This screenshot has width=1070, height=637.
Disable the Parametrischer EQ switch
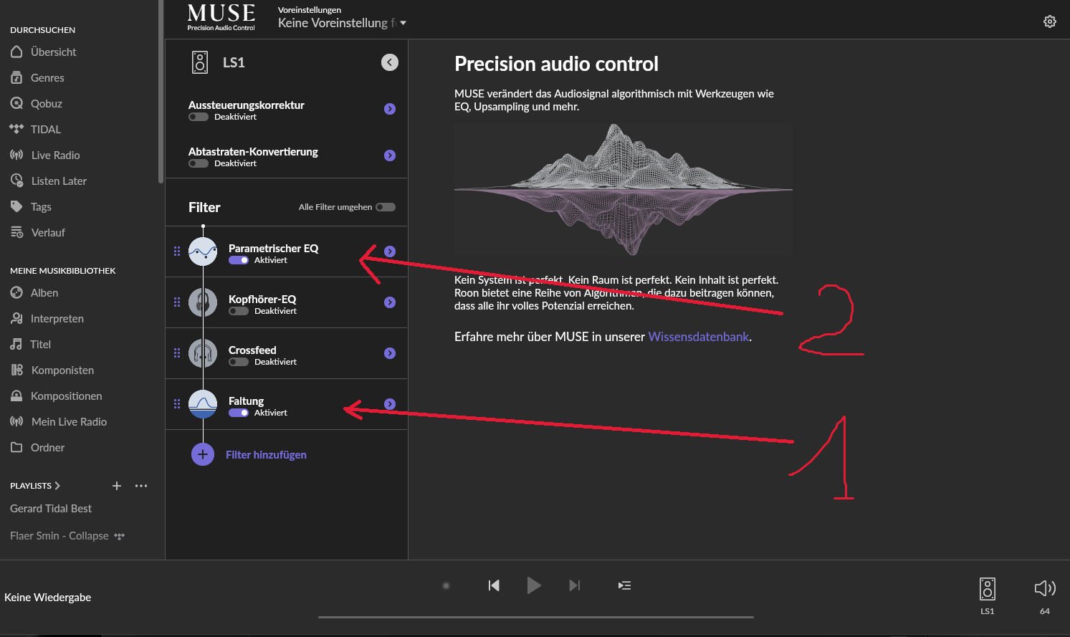coord(239,260)
